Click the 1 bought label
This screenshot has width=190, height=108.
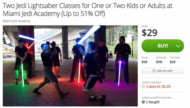(x=153, y=102)
